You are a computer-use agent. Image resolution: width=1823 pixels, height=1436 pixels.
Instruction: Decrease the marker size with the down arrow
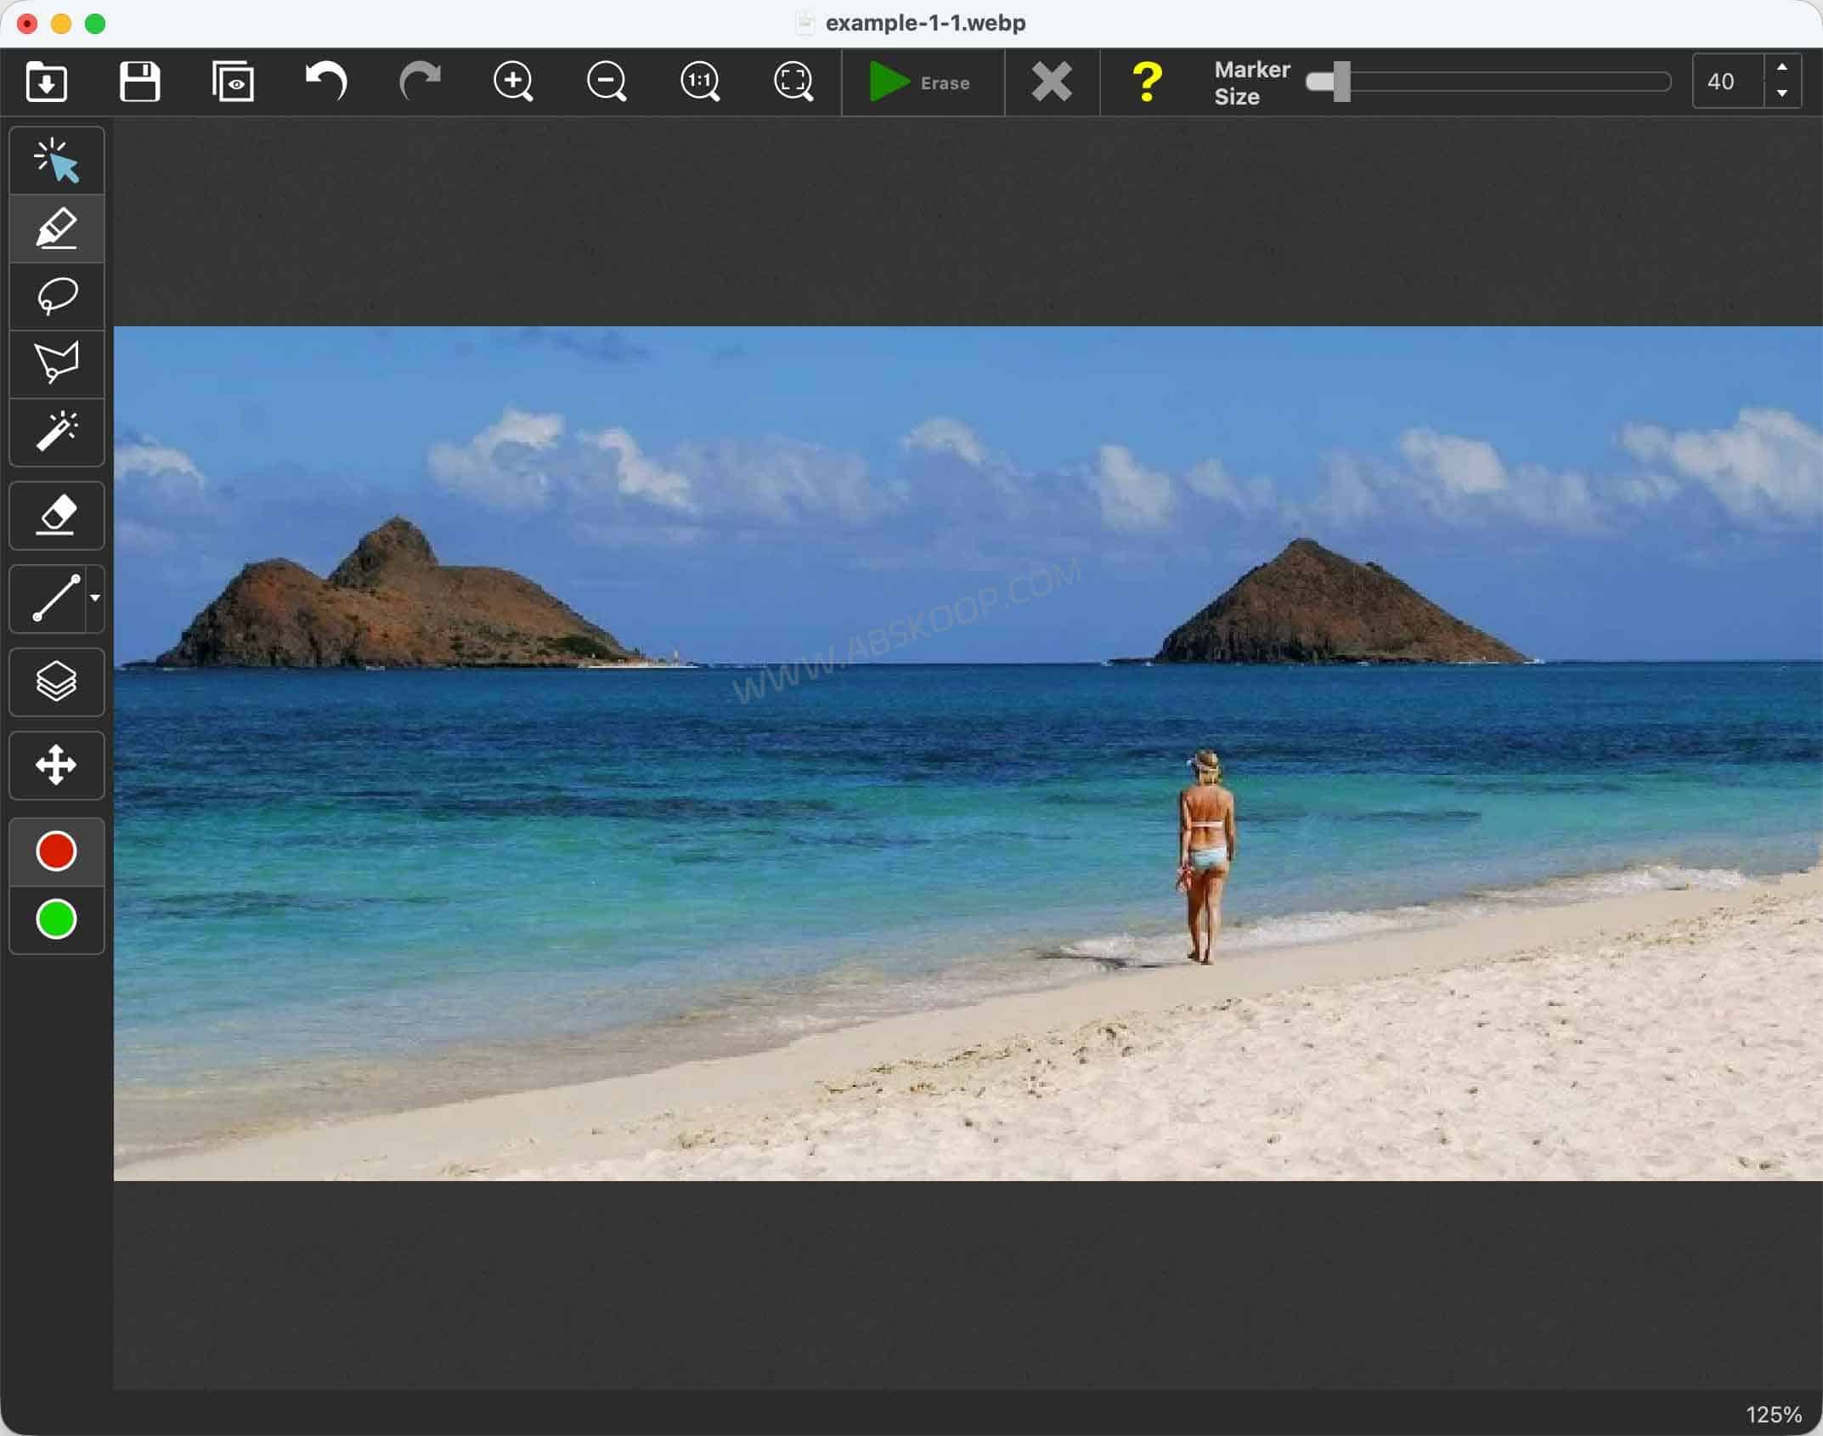1782,93
